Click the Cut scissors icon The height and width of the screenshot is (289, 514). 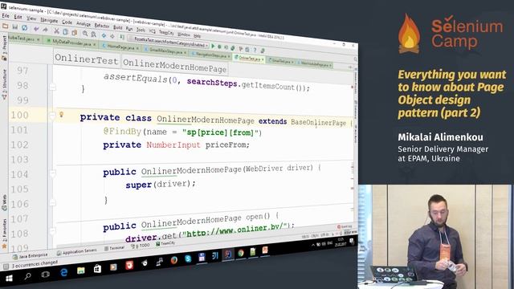click(57, 31)
